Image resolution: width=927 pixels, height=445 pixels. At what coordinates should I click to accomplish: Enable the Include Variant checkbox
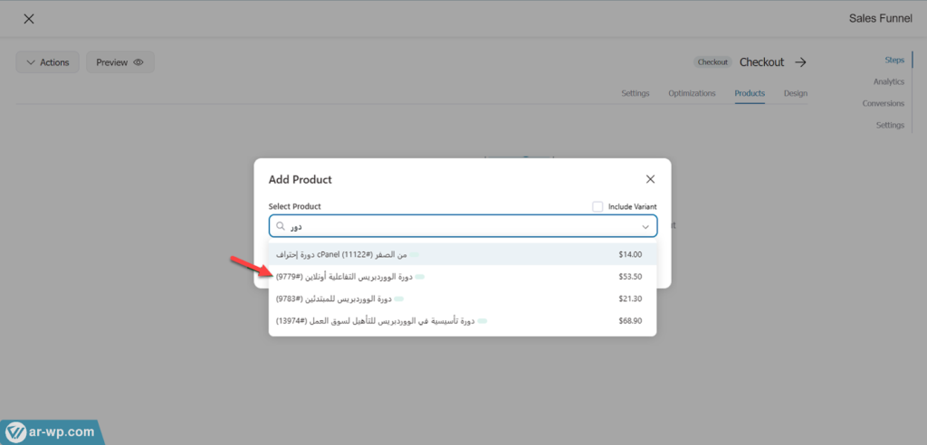point(597,206)
